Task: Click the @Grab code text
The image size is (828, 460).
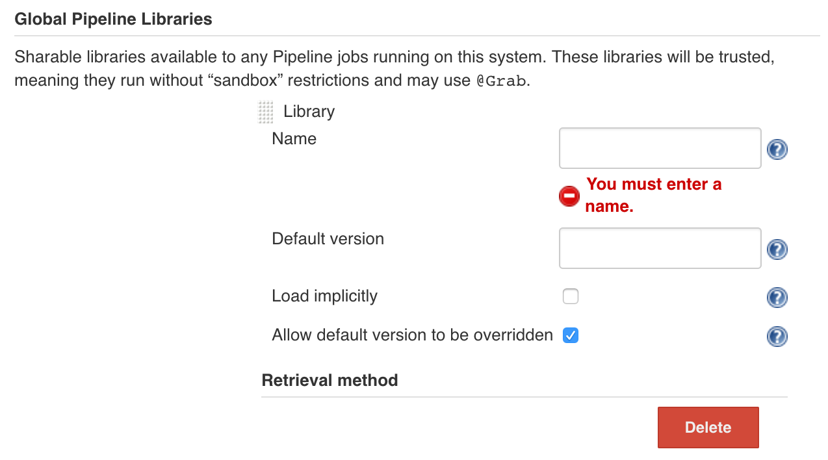Action: click(497, 81)
